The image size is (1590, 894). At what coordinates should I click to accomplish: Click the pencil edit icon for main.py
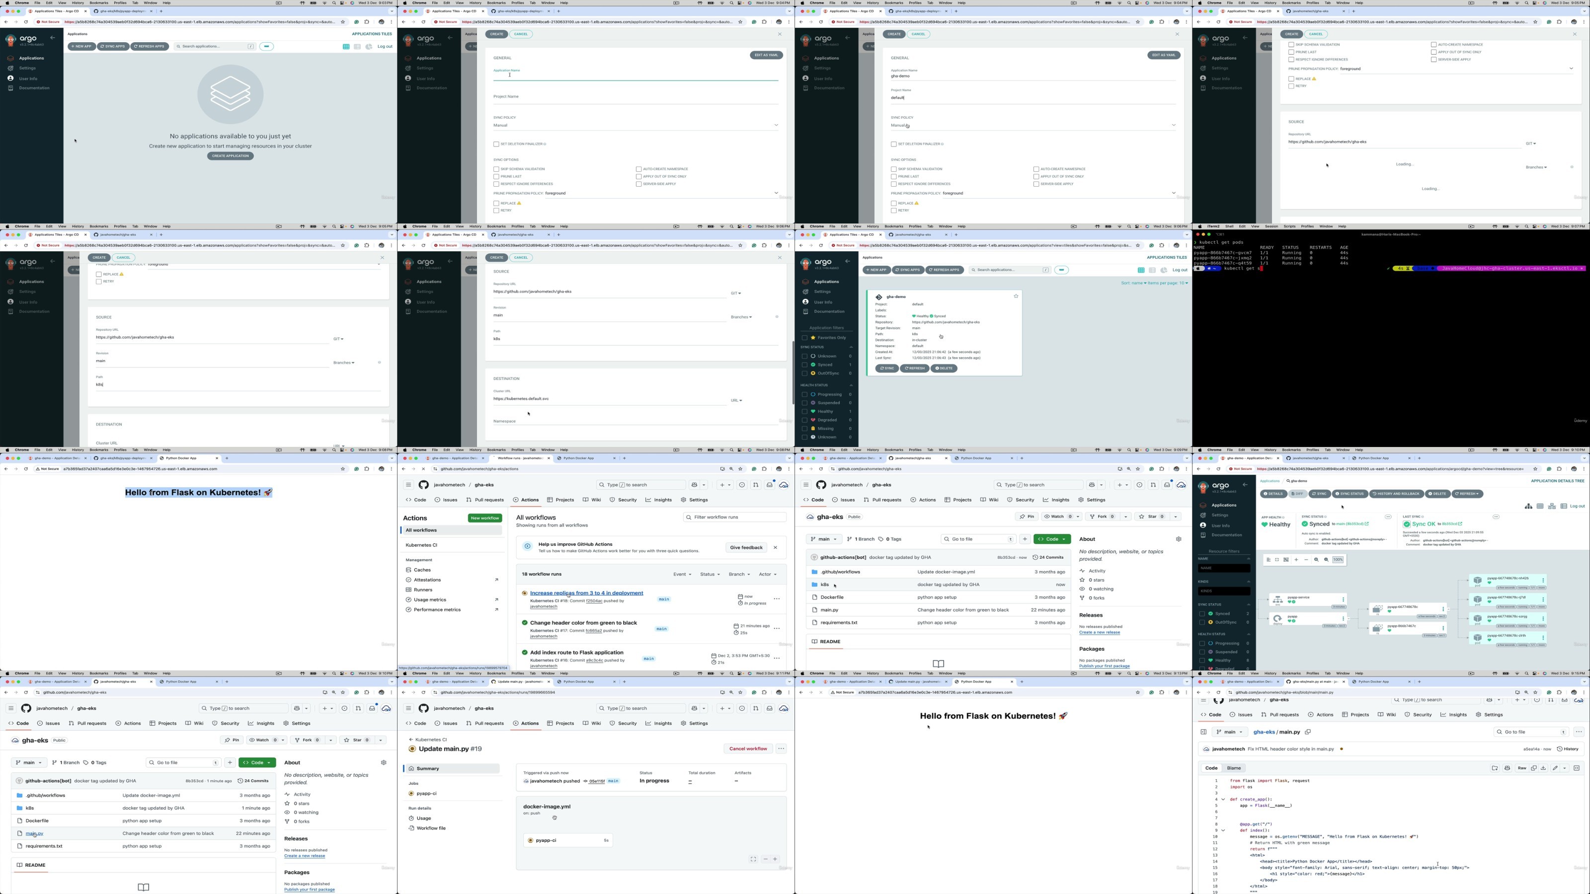pos(1555,768)
